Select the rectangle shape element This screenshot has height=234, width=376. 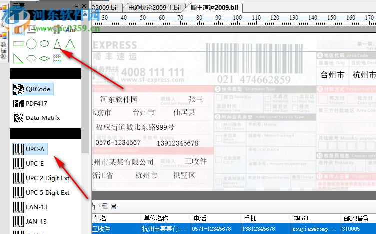[x=18, y=44]
